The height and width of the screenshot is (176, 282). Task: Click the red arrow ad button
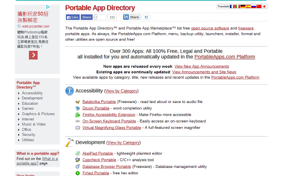click(x=33, y=55)
